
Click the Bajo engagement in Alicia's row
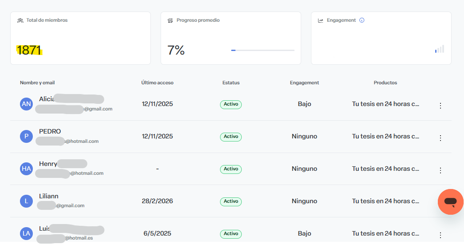point(304,104)
